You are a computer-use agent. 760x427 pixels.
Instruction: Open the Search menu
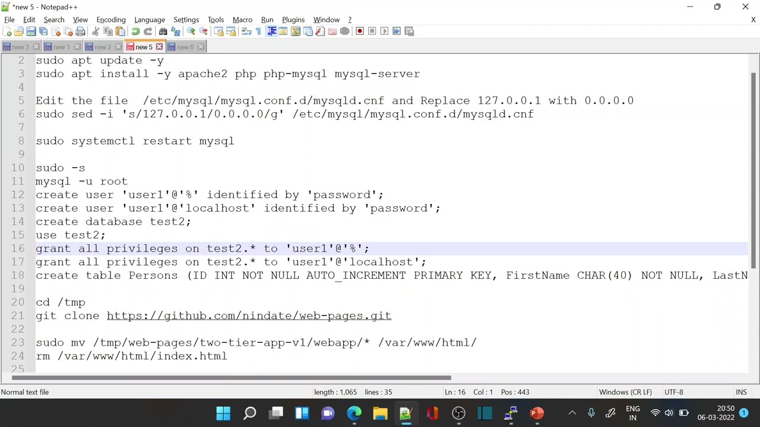(54, 20)
